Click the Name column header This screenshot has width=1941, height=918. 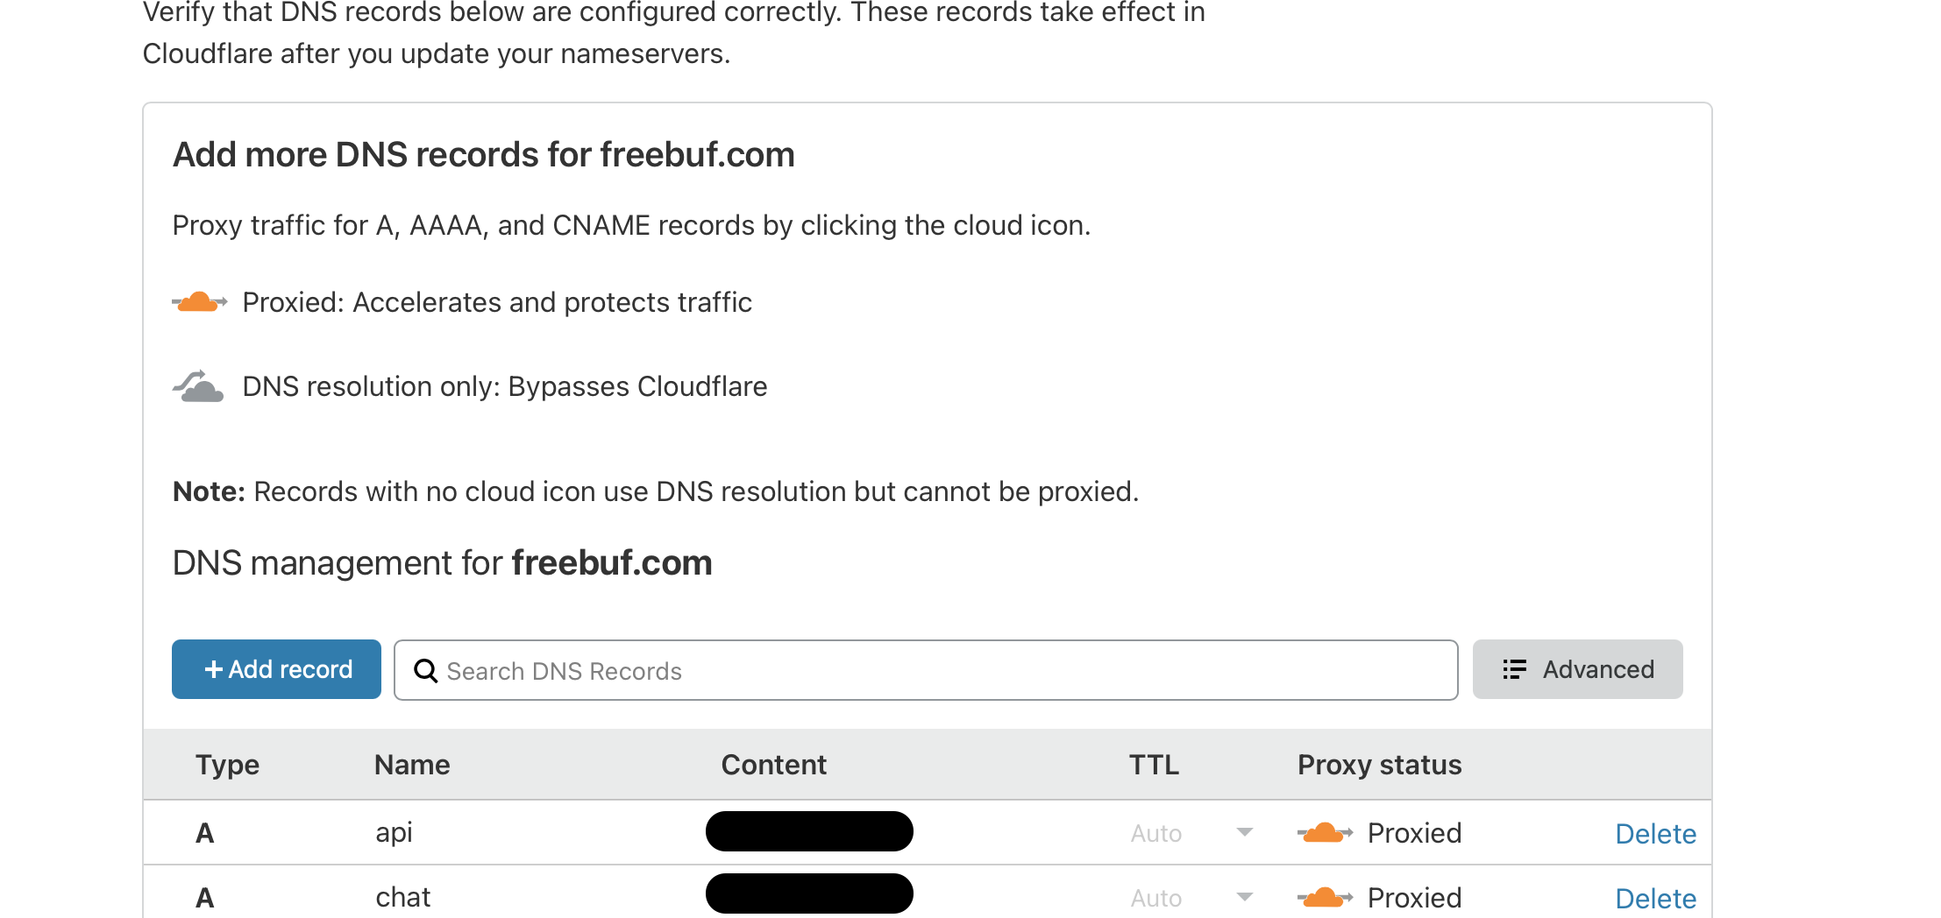pyautogui.click(x=412, y=765)
